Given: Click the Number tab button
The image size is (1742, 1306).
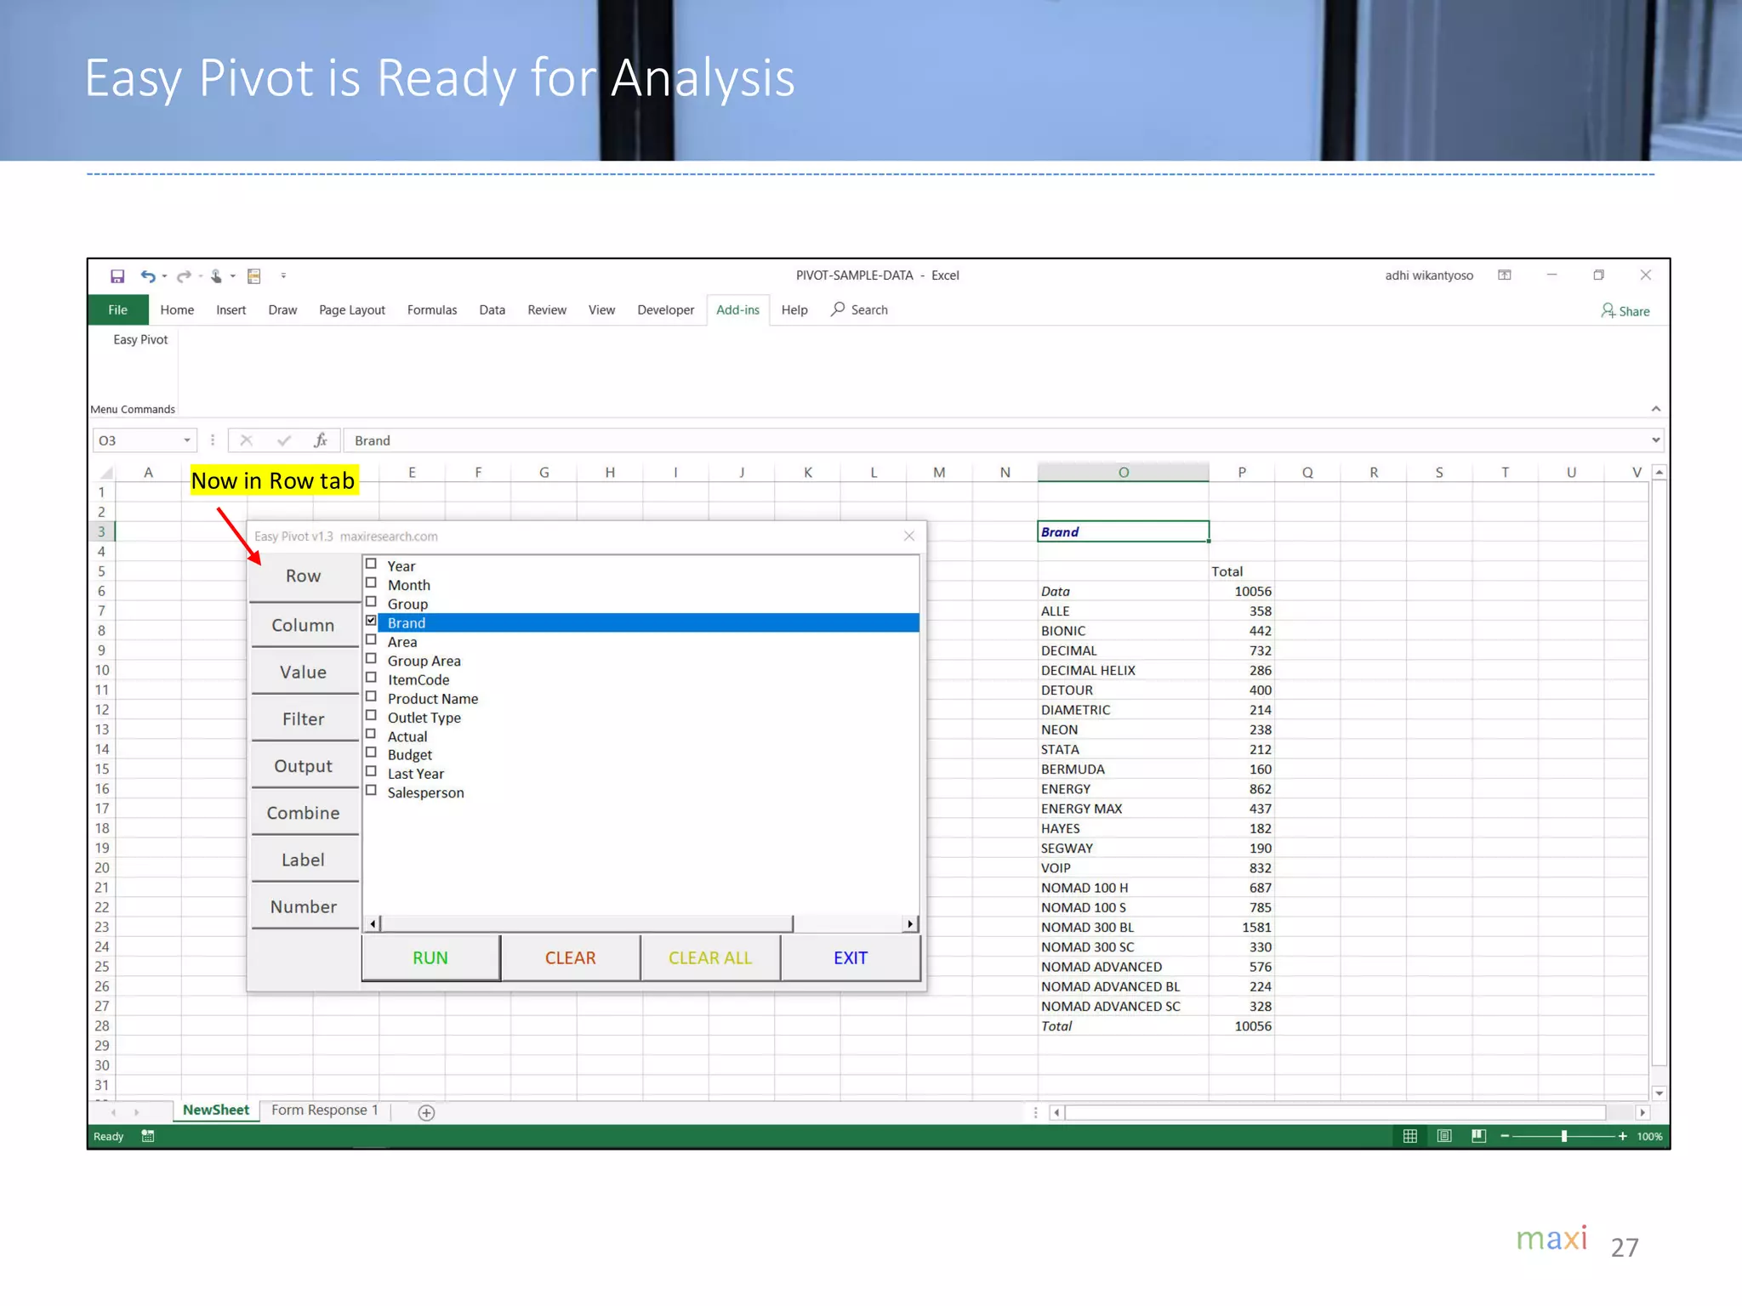Looking at the screenshot, I should click(304, 907).
